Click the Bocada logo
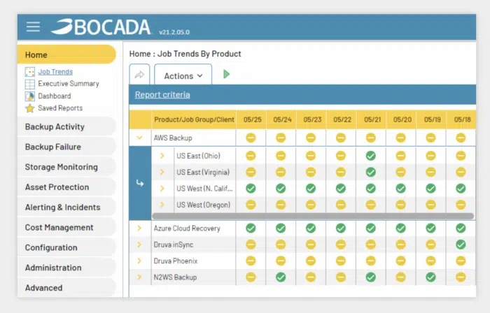Screen dimensions: 490x313 coord(101,27)
